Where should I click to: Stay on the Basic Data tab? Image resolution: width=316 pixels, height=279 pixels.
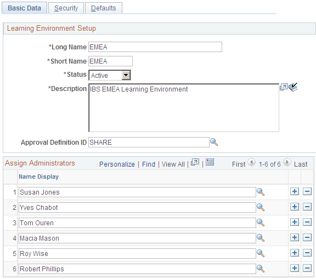[24, 8]
